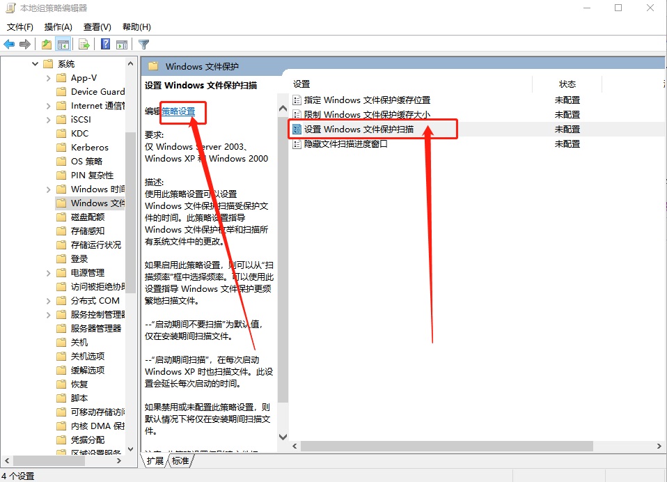The height and width of the screenshot is (482, 667).
Task: Select the 存储感知 tree item
Action: (x=88, y=231)
